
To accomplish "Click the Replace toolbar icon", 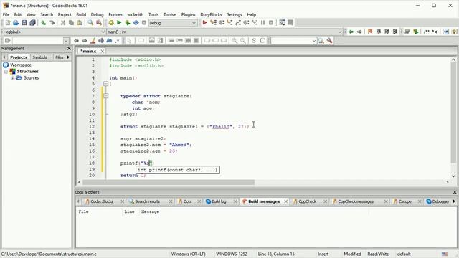I will pos(99,22).
